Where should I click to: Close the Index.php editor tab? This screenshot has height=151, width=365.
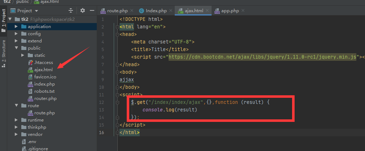click(x=171, y=11)
